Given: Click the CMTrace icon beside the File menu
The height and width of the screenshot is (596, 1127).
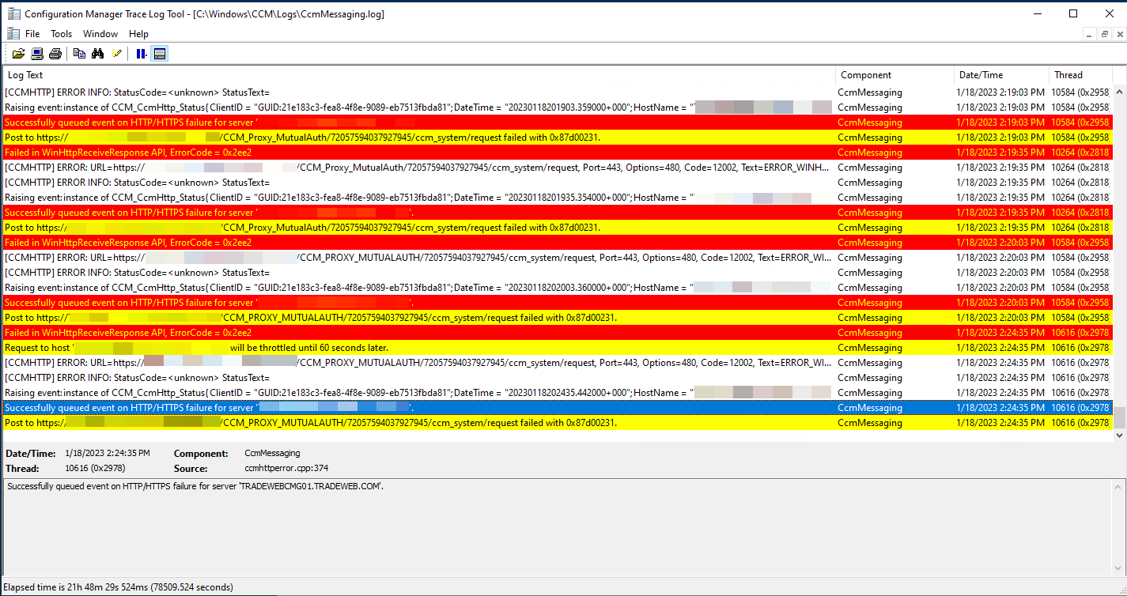Looking at the screenshot, I should click(x=12, y=33).
